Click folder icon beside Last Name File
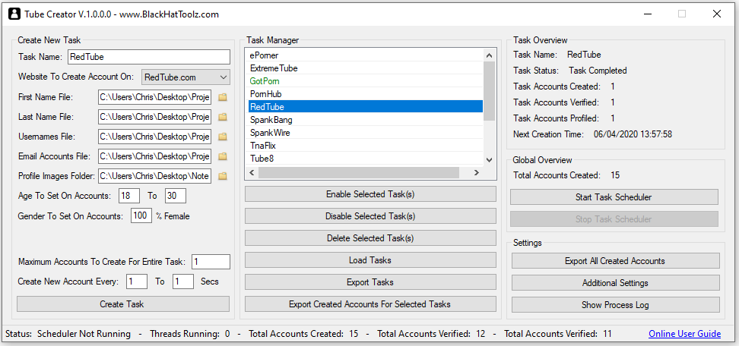 click(x=223, y=117)
